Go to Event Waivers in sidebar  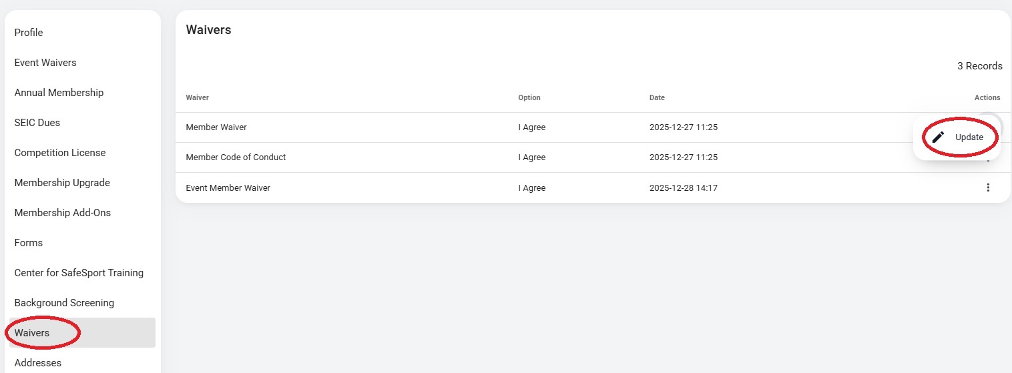(x=45, y=63)
